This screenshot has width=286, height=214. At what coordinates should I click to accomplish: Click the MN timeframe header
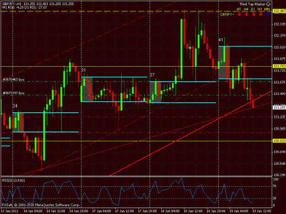click(x=267, y=9)
